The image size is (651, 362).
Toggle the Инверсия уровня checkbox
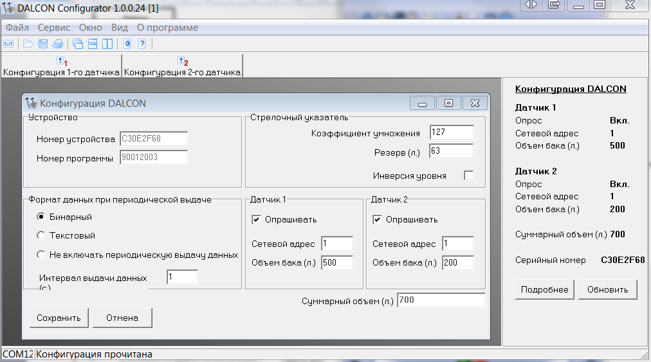469,176
